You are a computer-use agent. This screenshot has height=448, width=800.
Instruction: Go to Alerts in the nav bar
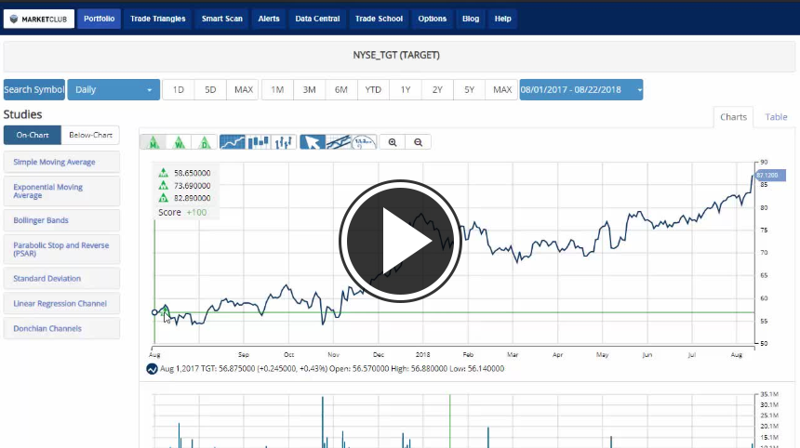coord(269,19)
